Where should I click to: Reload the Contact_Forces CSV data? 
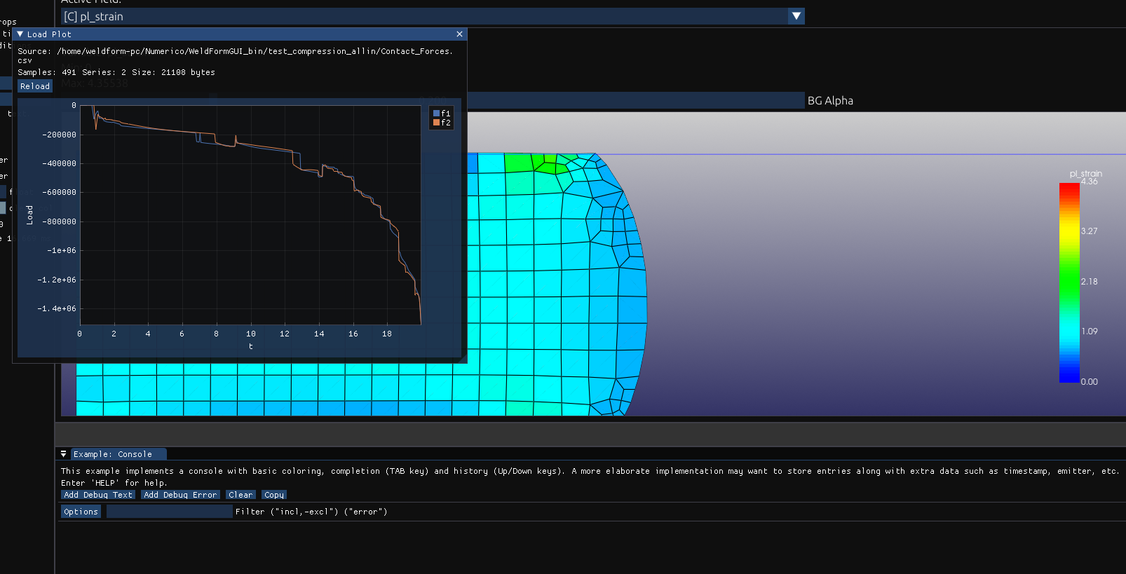pos(35,86)
